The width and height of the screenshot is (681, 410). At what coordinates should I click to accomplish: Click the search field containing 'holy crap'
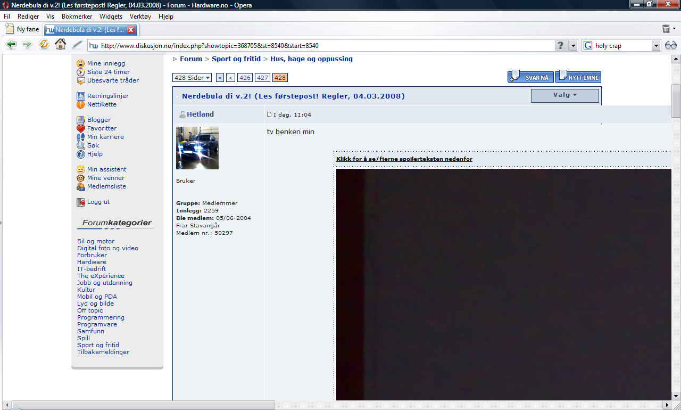click(622, 46)
